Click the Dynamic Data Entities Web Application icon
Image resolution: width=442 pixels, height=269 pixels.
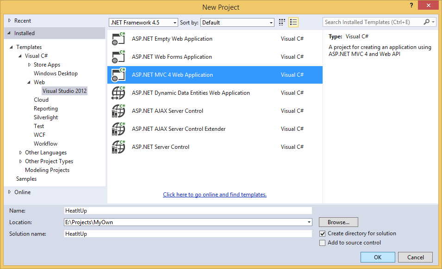(x=118, y=93)
